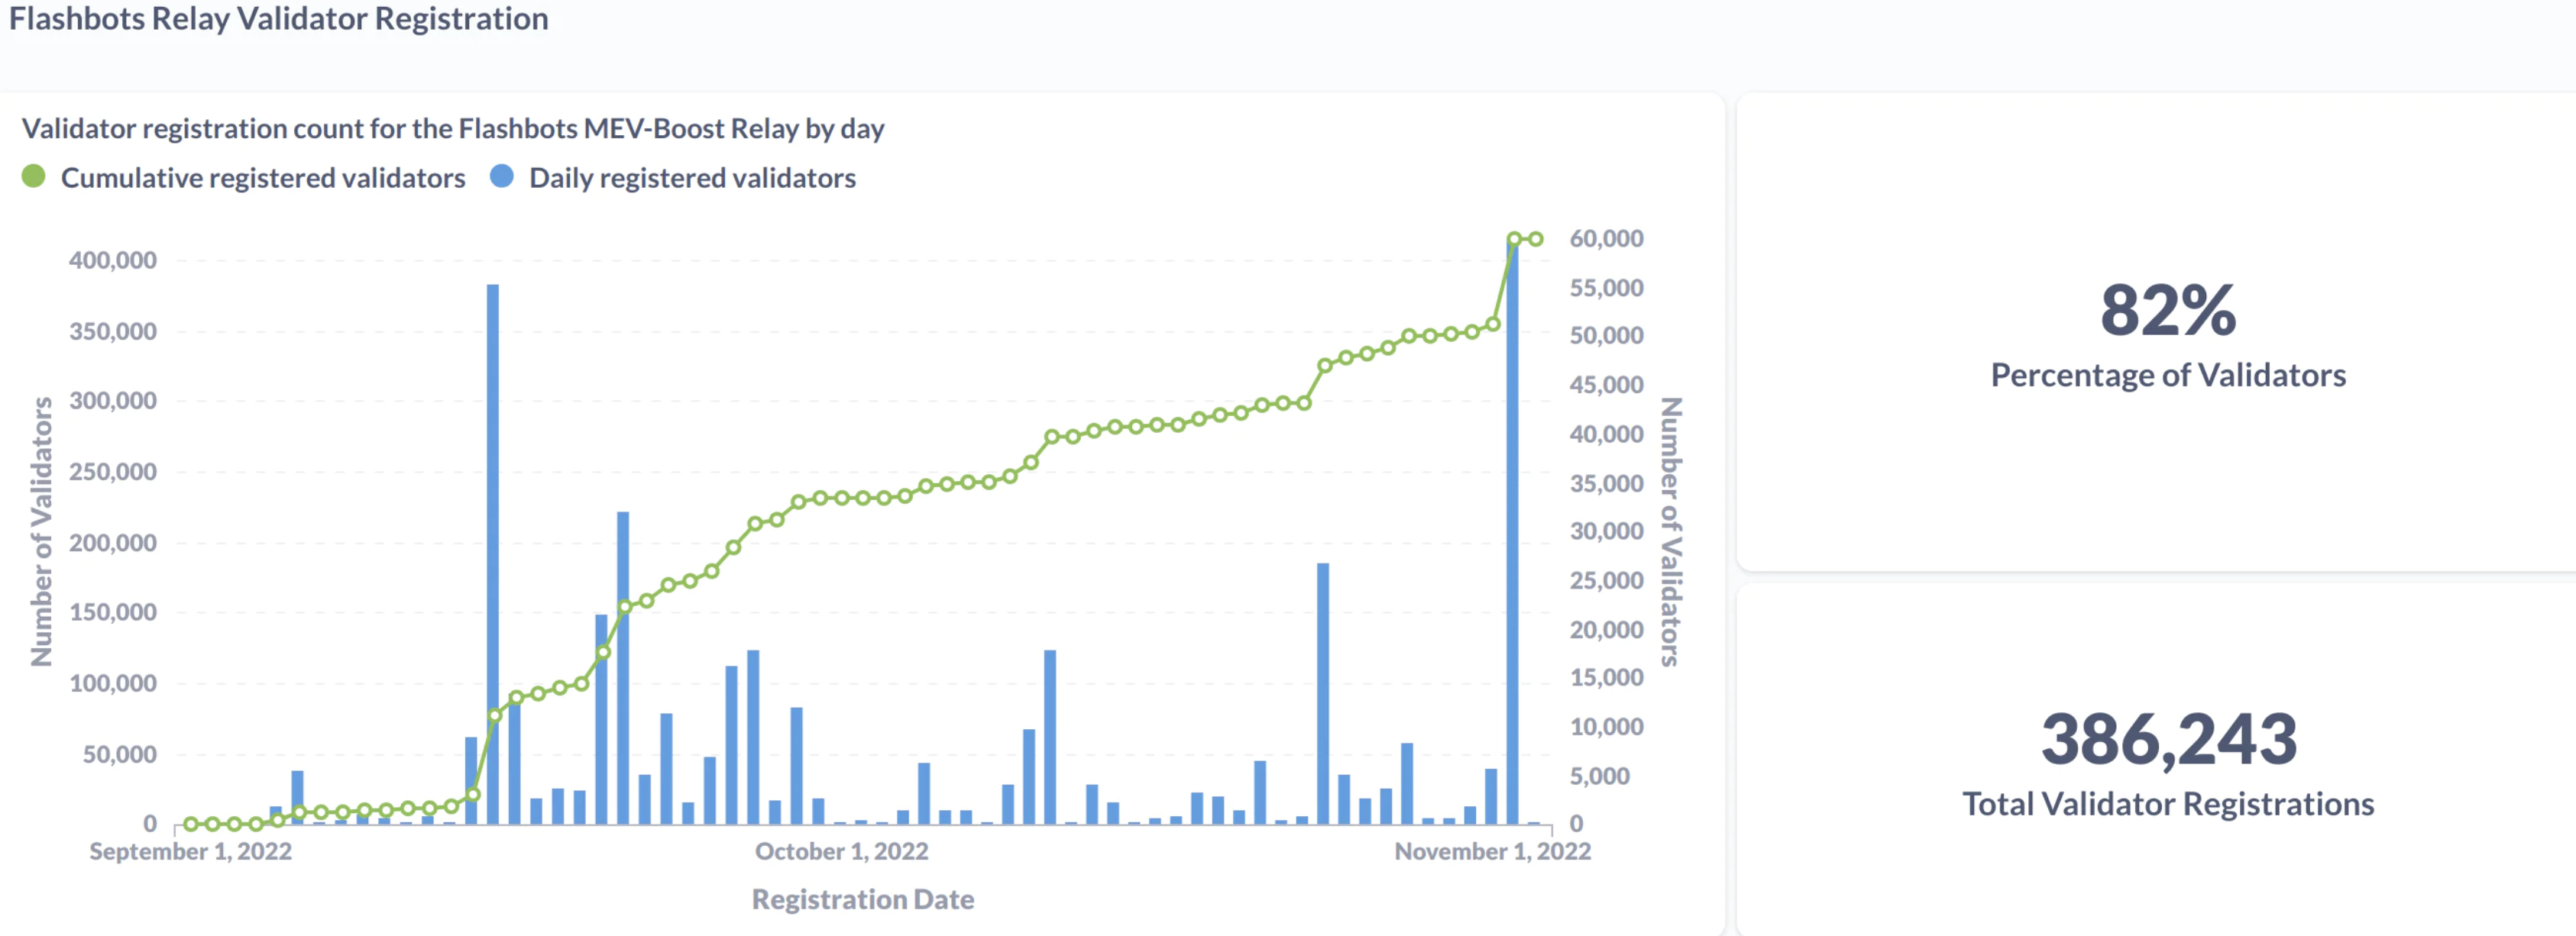This screenshot has height=936, width=2576.
Task: Click the last green cumulative data point
Action: click(x=1536, y=239)
